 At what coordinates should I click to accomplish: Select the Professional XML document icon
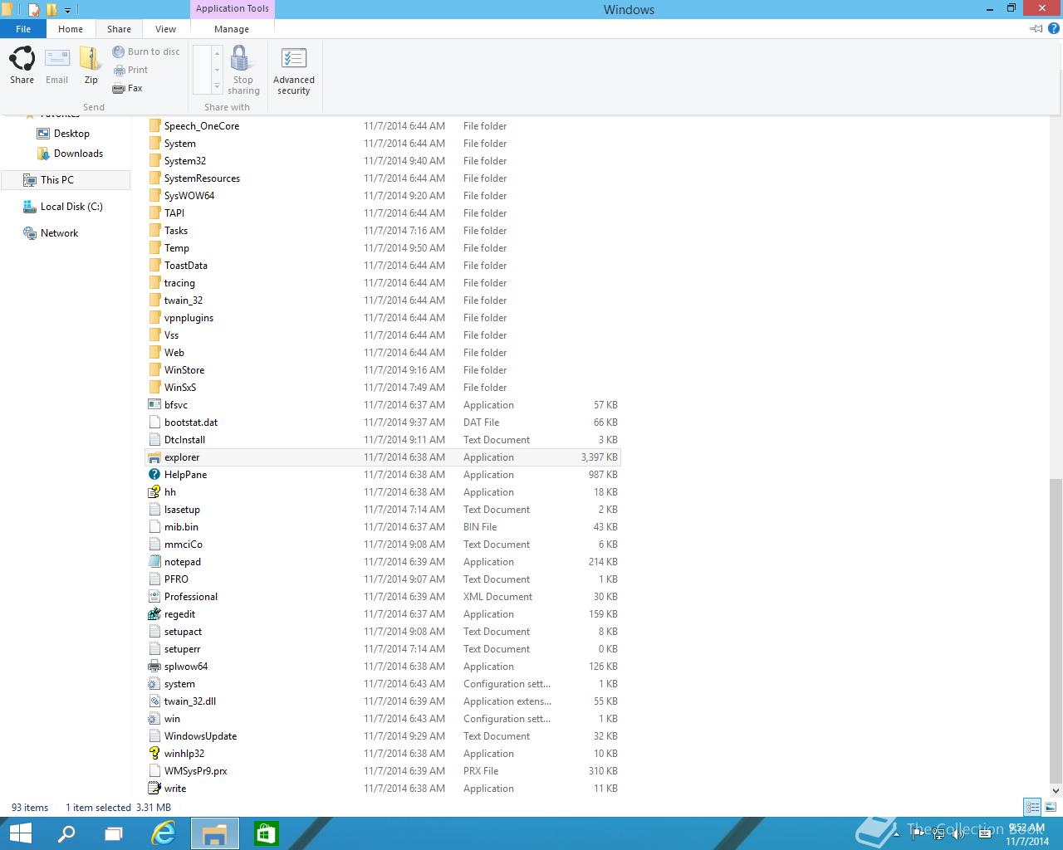pos(154,597)
